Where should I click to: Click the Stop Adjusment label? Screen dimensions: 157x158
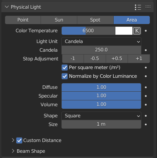pos(41,59)
